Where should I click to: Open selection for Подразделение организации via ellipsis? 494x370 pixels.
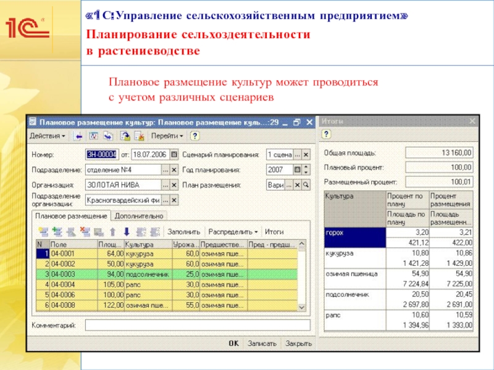tap(165, 200)
